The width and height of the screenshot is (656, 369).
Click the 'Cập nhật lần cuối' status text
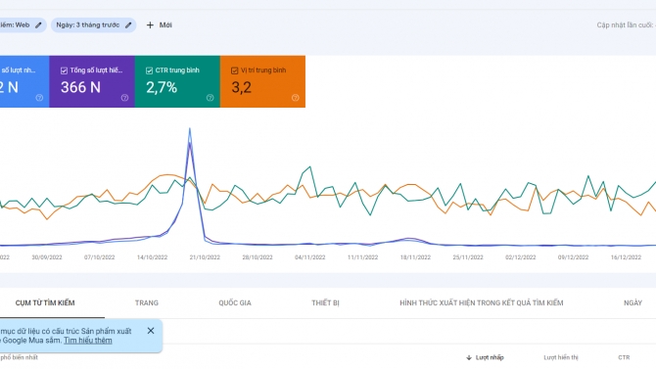pyautogui.click(x=626, y=25)
